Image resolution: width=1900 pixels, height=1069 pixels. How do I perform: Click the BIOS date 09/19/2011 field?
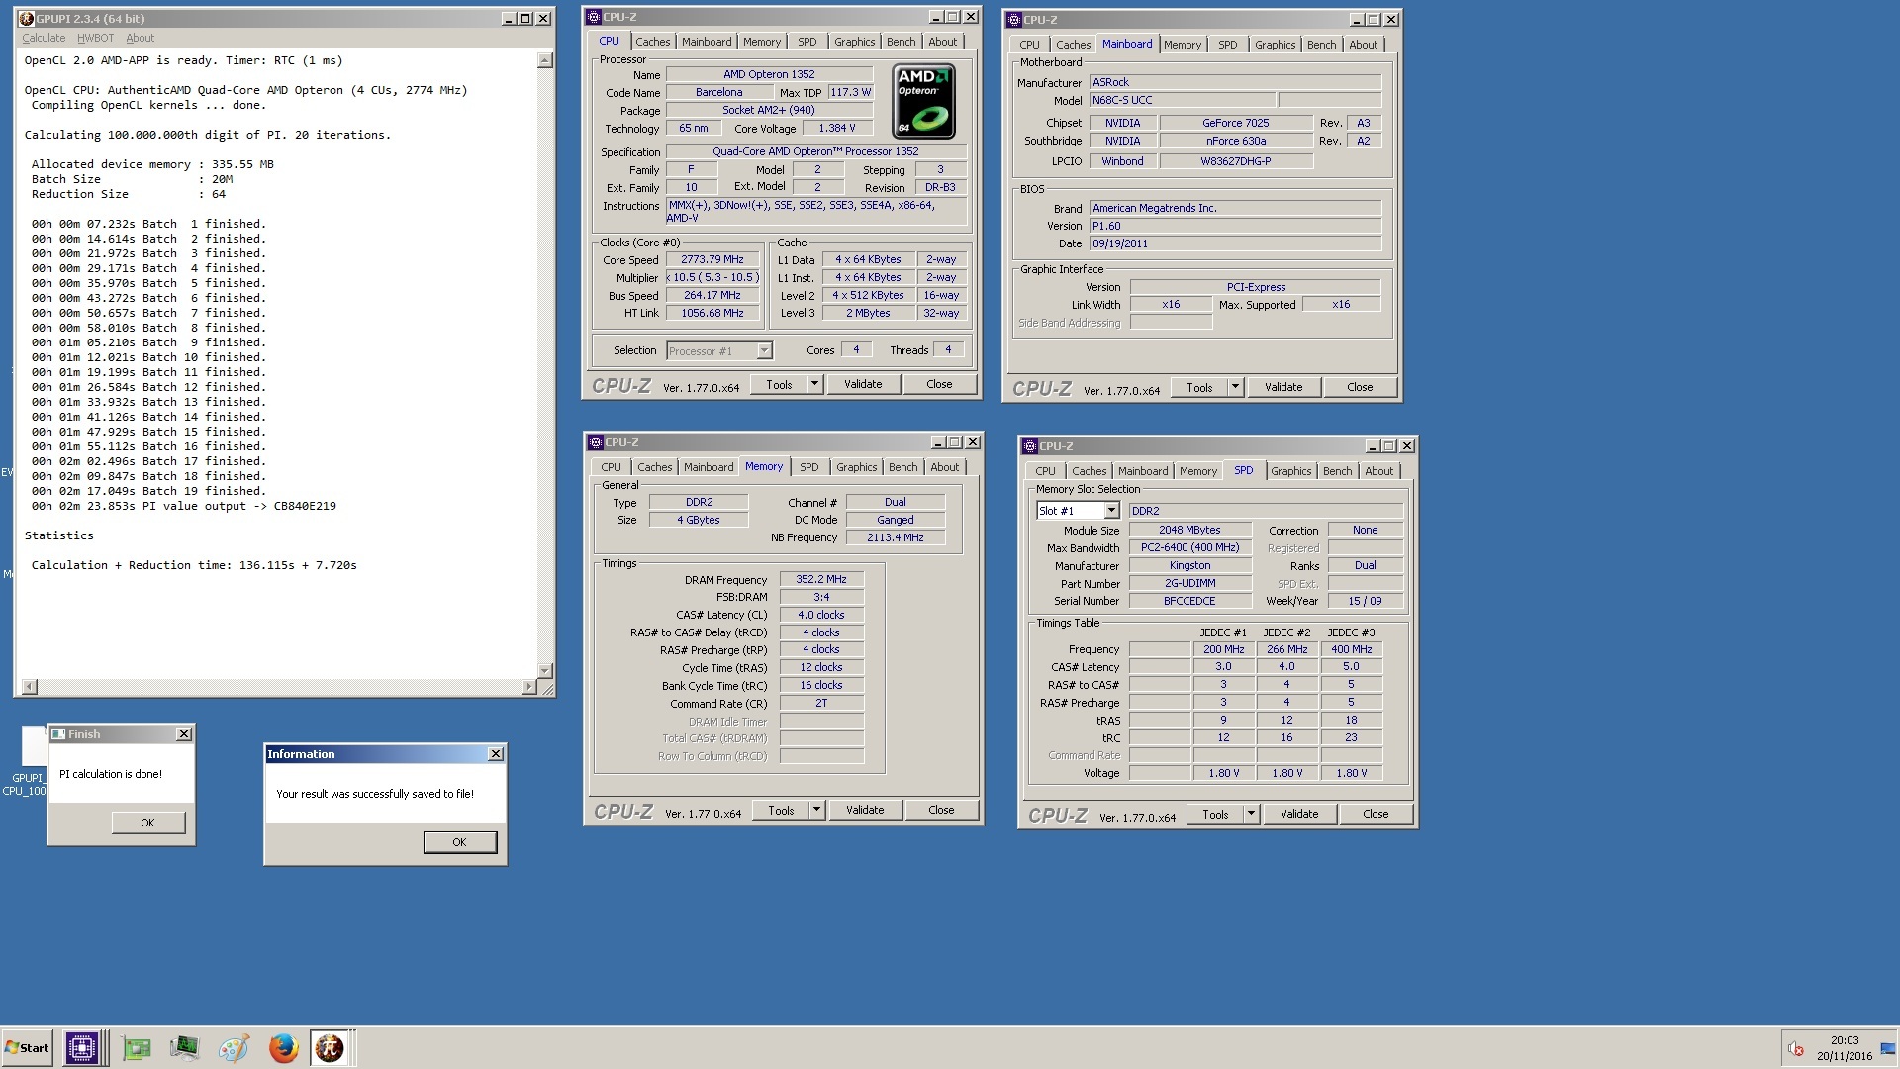[1235, 243]
